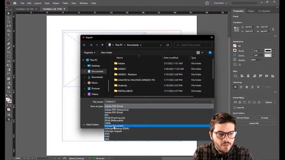Open the address bar history dropdown
The height and width of the screenshot is (160, 285).
point(160,45)
